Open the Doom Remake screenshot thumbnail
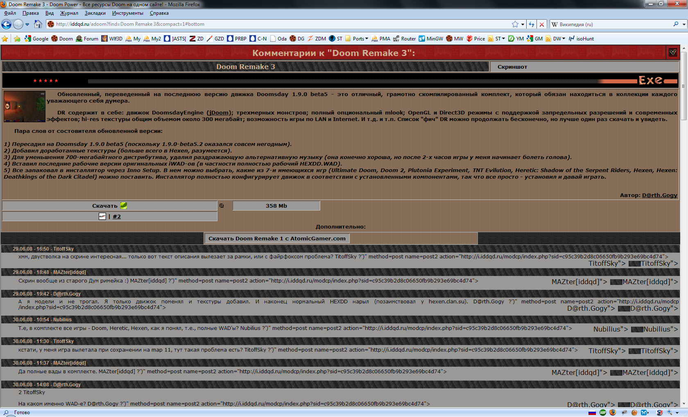 pyautogui.click(x=24, y=106)
